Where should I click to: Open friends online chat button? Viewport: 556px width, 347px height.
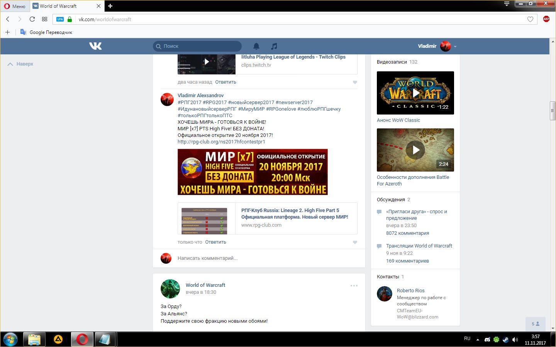tap(536, 324)
